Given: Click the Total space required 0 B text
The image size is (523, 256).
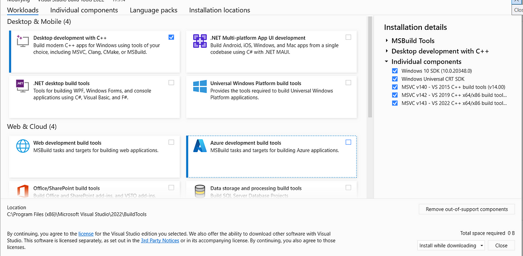Looking at the screenshot, I should [487, 233].
